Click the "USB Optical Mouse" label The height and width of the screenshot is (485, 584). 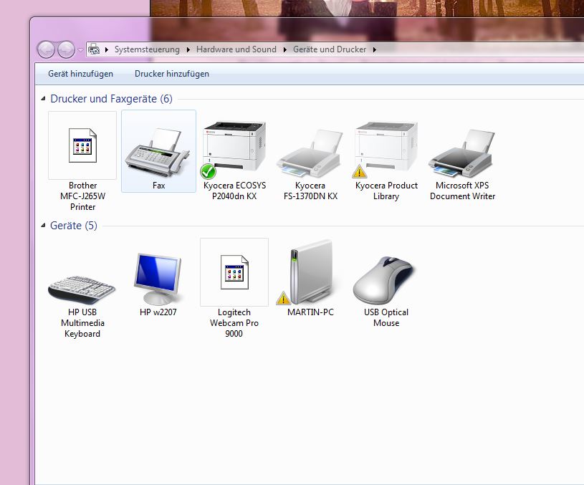[x=386, y=317]
